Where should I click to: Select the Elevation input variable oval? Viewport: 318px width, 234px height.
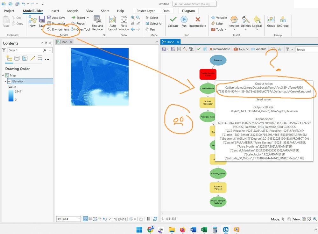pos(218,60)
